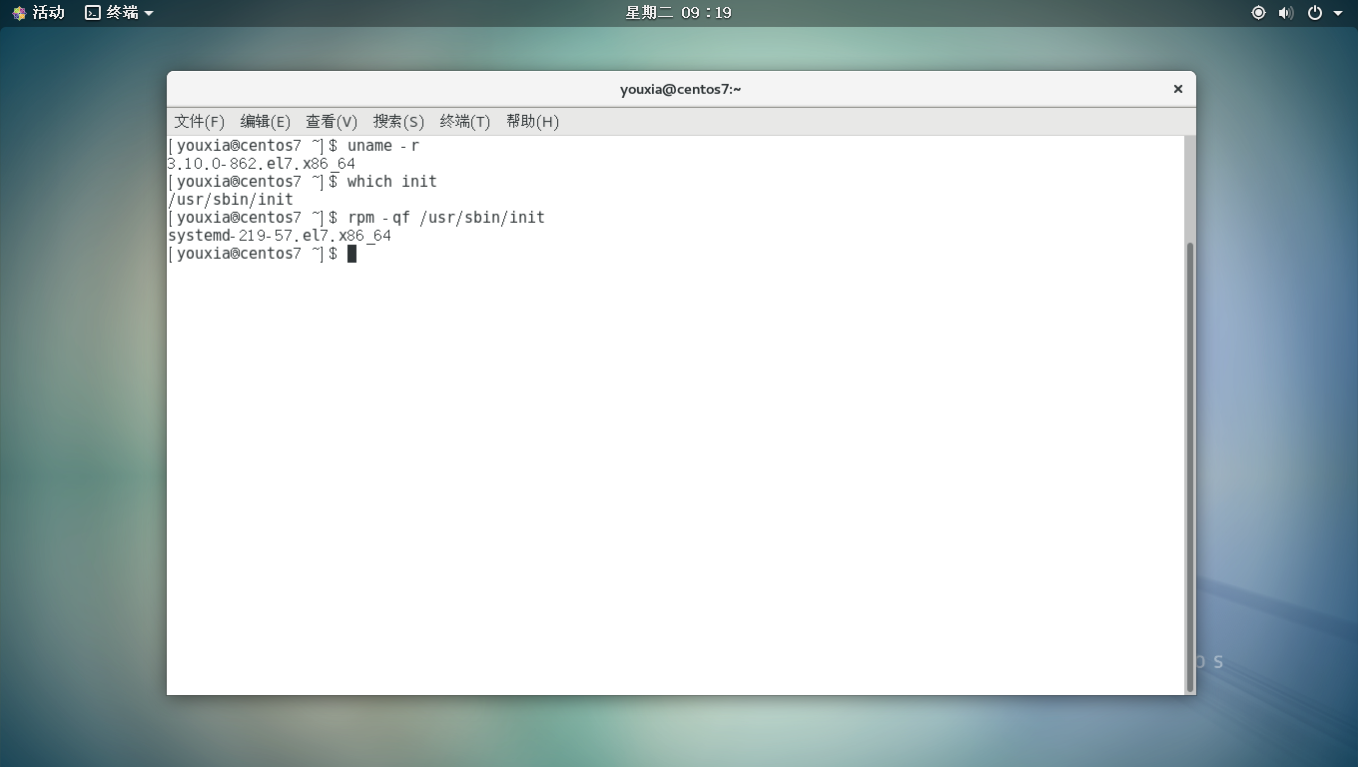Viewport: 1358px width, 767px height.
Task: Expand the 终端 app menu arrow in top bar
Action: click(x=149, y=13)
